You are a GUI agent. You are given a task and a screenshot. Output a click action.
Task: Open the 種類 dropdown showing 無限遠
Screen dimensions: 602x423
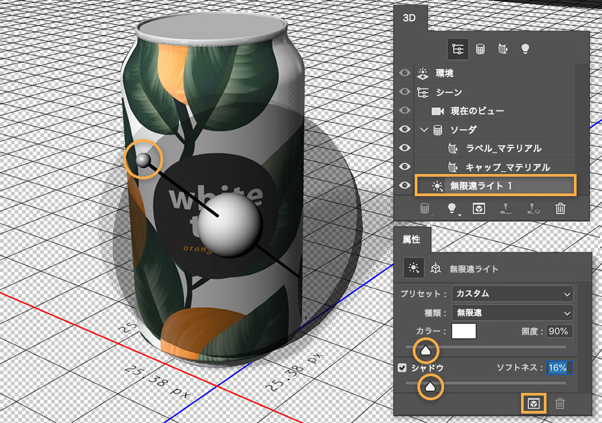[x=512, y=313]
